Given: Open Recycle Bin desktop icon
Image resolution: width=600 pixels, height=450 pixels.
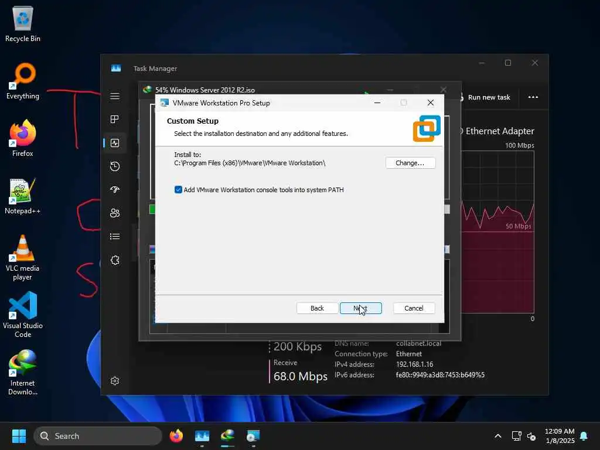Looking at the screenshot, I should [x=23, y=23].
